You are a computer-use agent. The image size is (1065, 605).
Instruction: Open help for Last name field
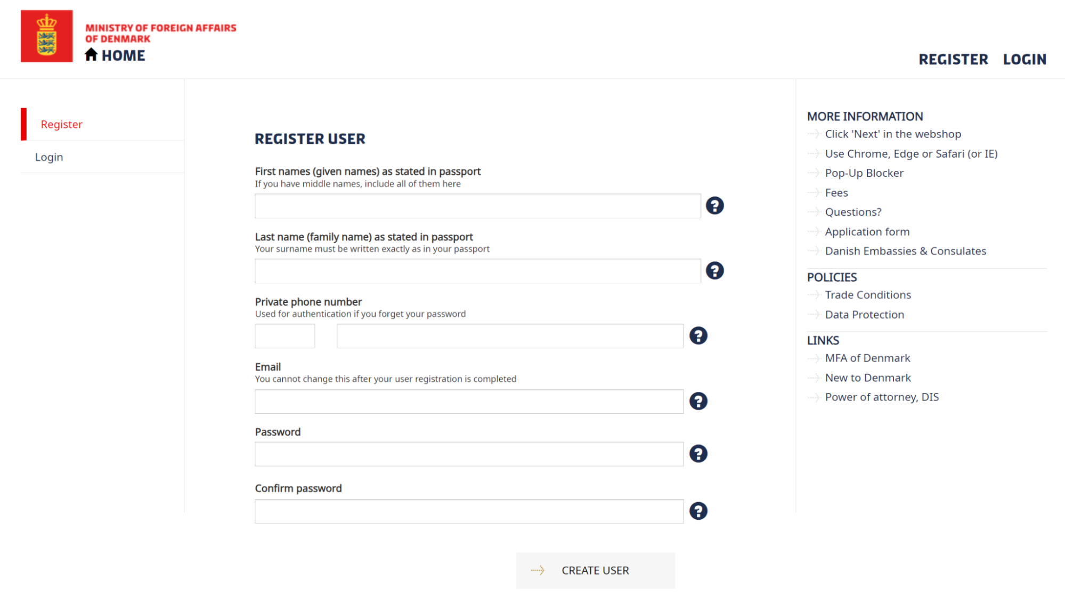715,271
